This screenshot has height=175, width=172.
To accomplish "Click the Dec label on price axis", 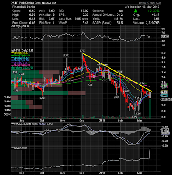I will point(82,120).
